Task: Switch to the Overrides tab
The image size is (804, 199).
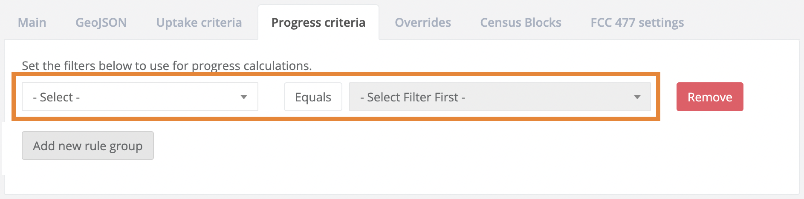Action: (422, 22)
